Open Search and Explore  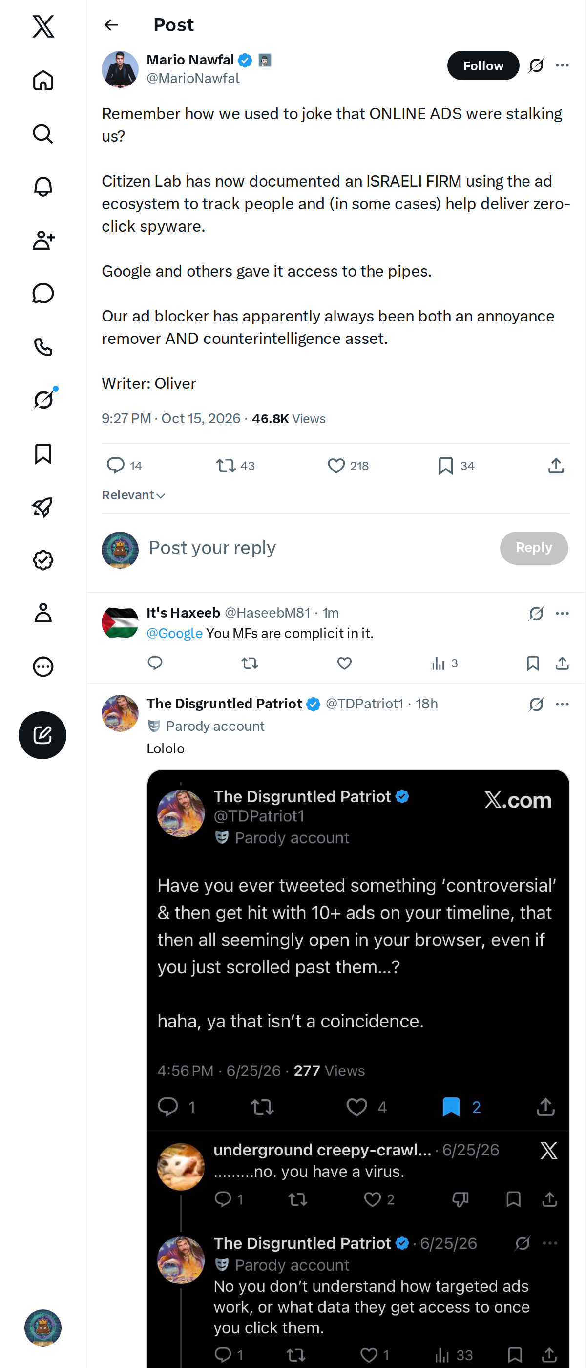click(x=43, y=134)
